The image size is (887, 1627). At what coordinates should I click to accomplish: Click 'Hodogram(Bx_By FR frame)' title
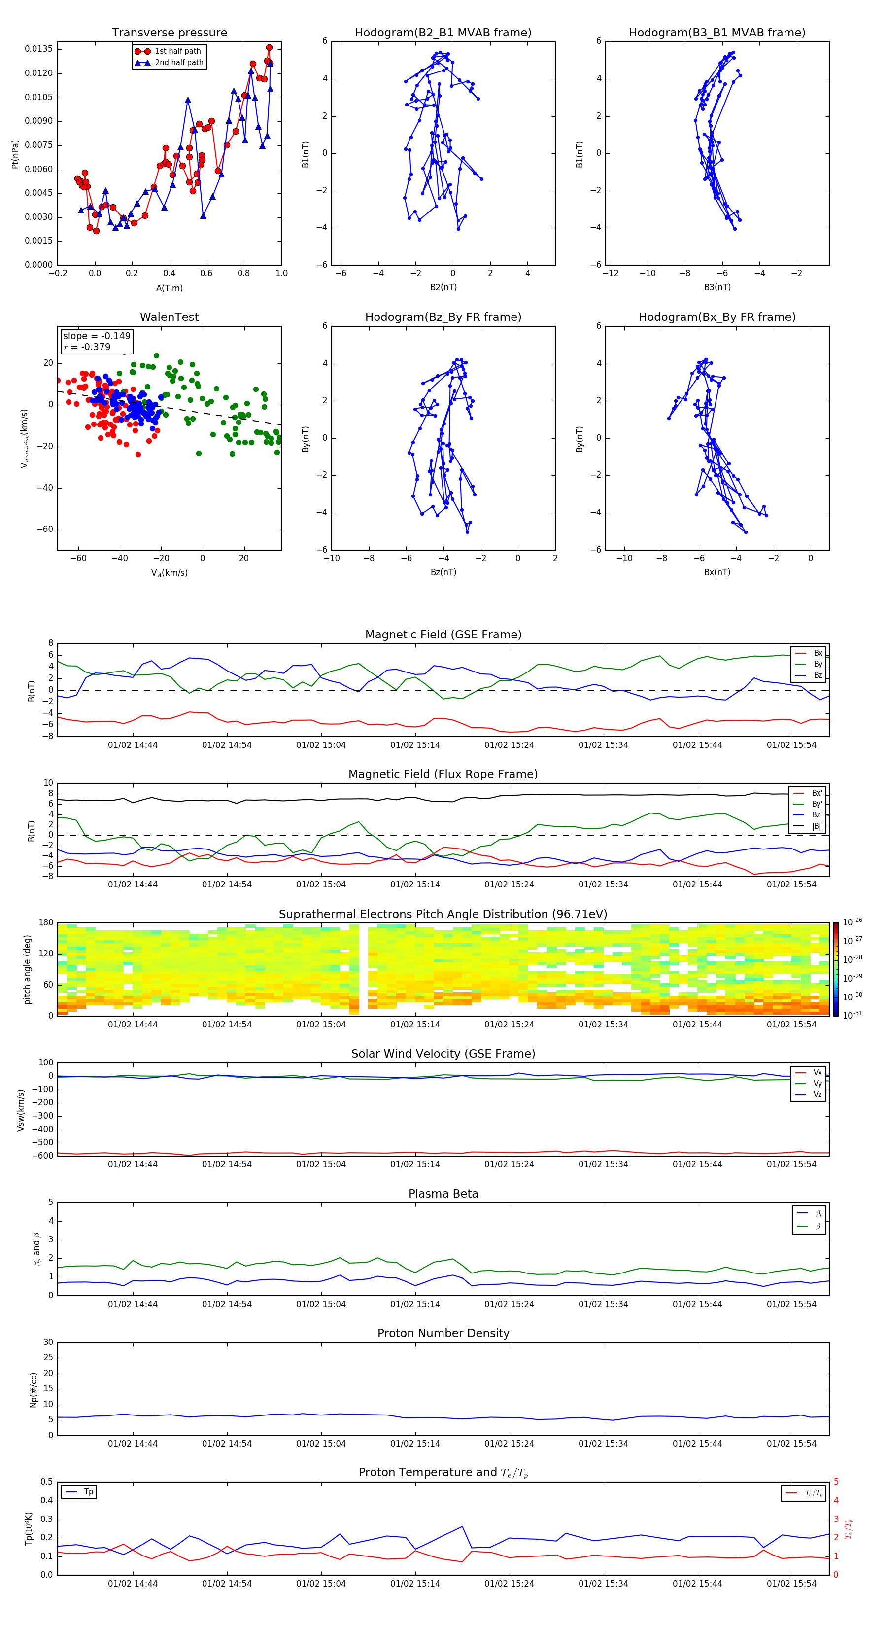pyautogui.click(x=717, y=317)
